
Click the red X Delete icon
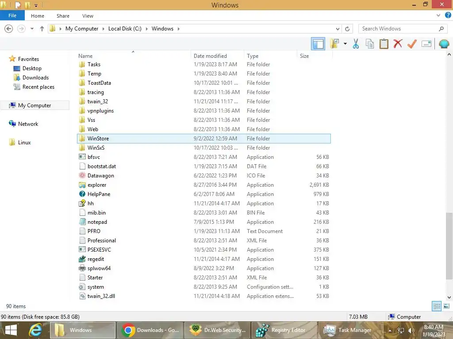click(398, 44)
